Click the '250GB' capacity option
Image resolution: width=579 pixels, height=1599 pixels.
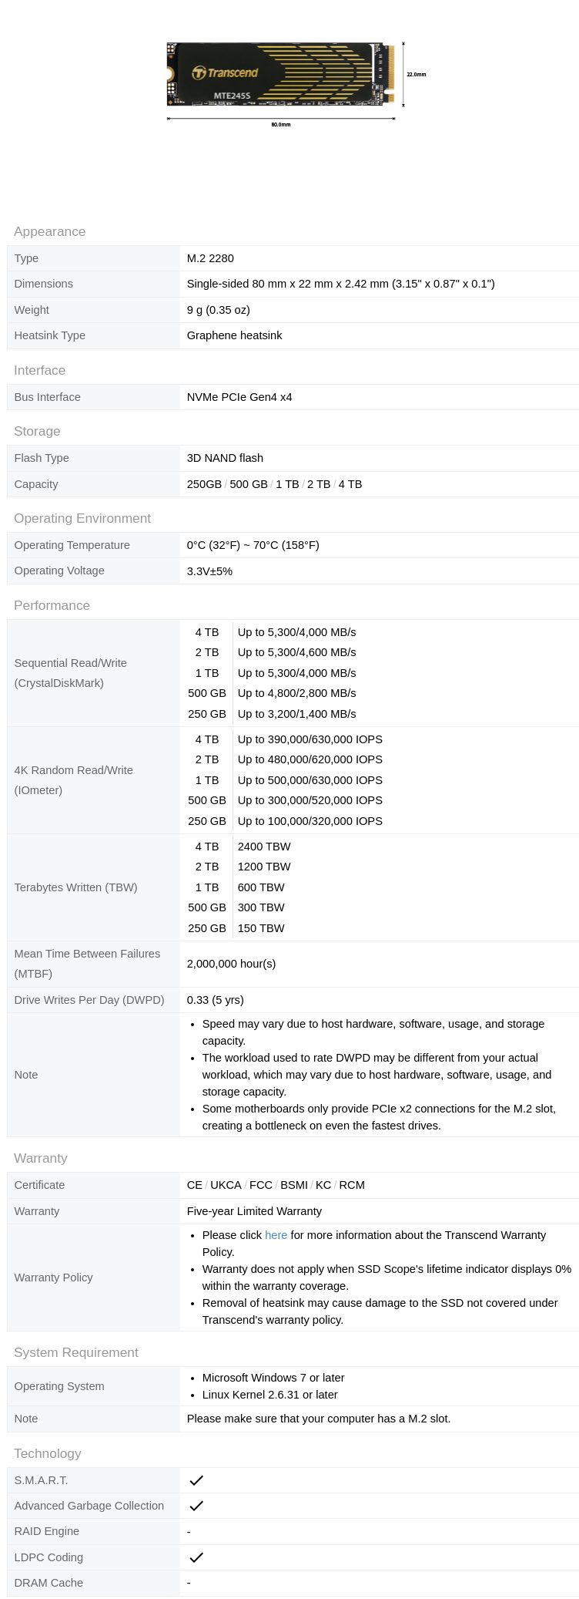204,484
